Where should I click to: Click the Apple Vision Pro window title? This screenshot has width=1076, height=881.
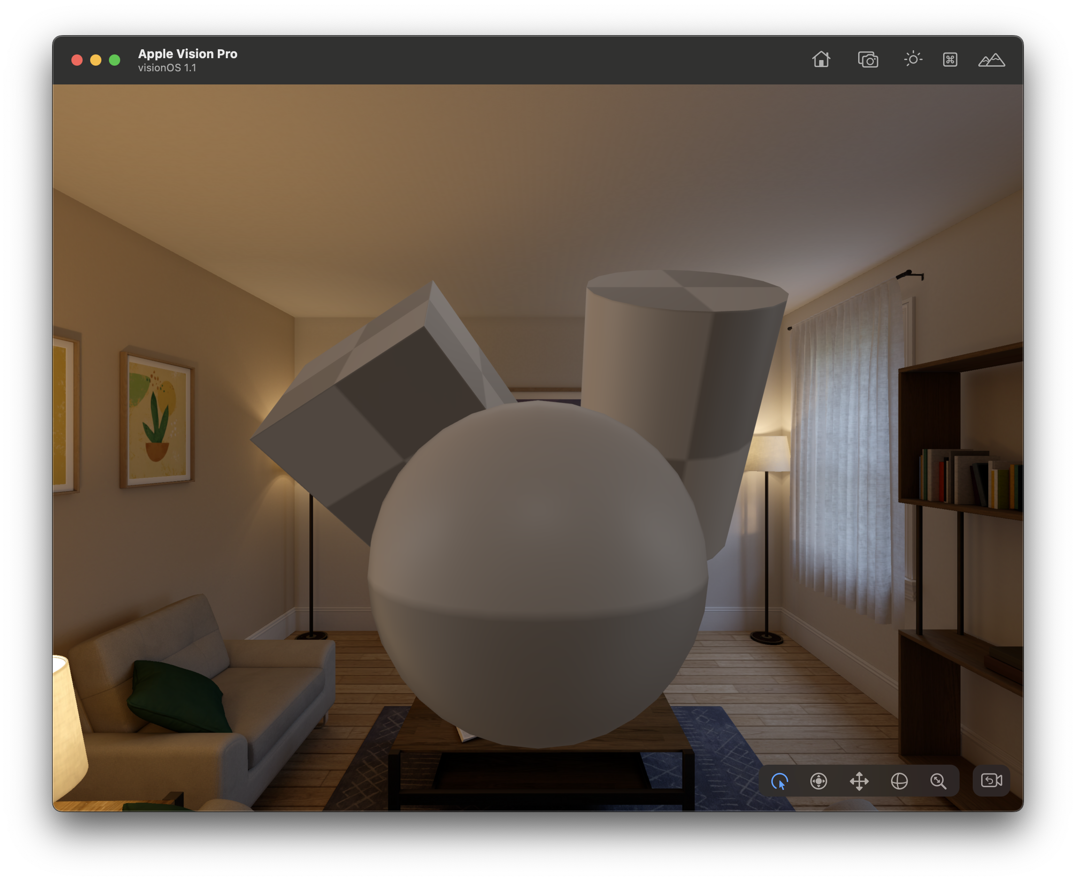(187, 54)
